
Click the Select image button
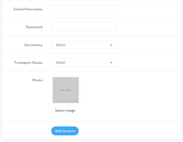[x=65, y=110]
